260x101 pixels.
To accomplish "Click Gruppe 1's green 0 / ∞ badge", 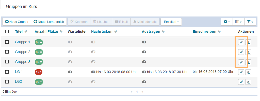I will (x=39, y=42).
